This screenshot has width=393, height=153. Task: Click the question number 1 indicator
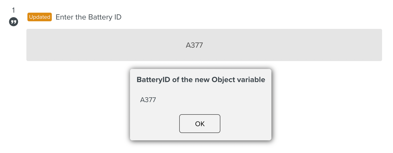(x=13, y=10)
